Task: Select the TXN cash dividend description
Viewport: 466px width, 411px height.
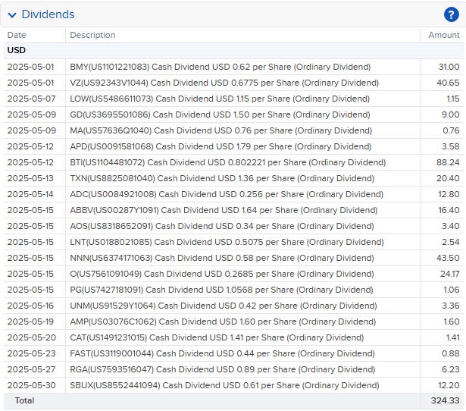Action: point(222,178)
